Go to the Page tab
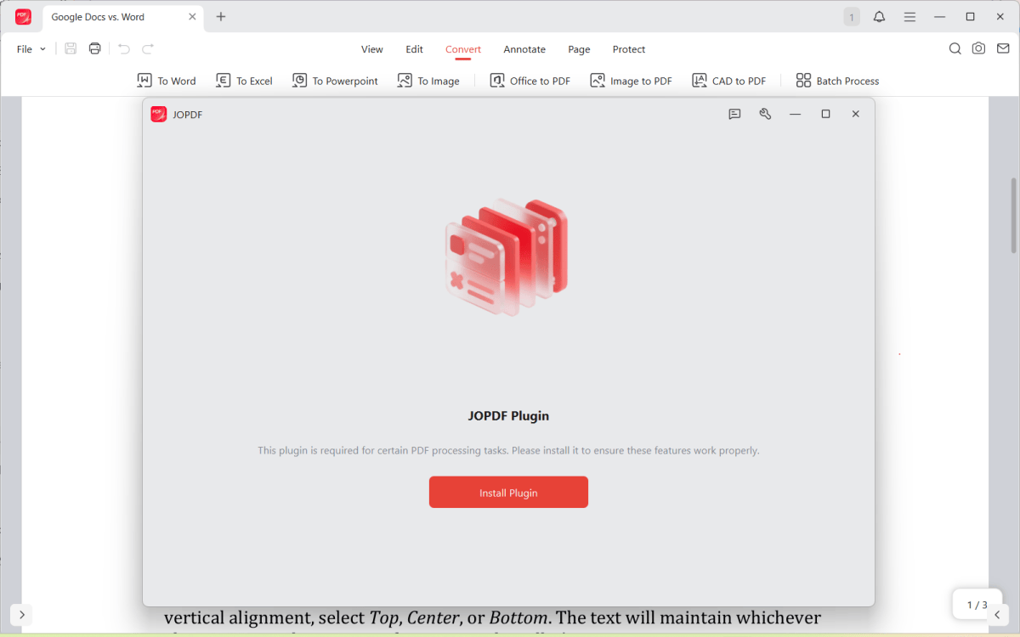The height and width of the screenshot is (637, 1020). (580, 49)
